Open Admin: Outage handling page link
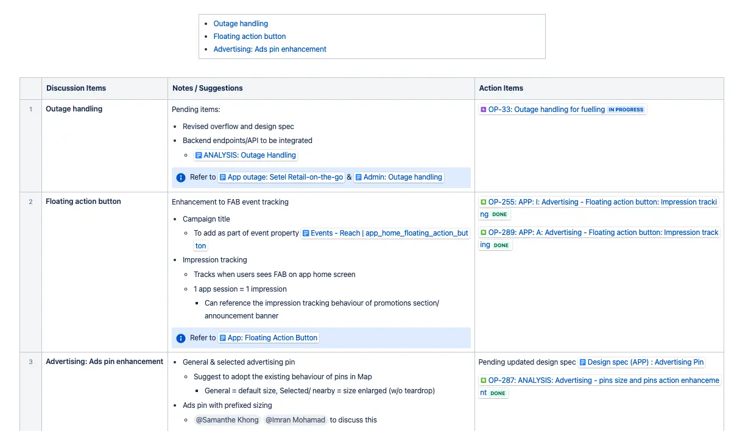The width and height of the screenshot is (737, 431). tap(403, 177)
